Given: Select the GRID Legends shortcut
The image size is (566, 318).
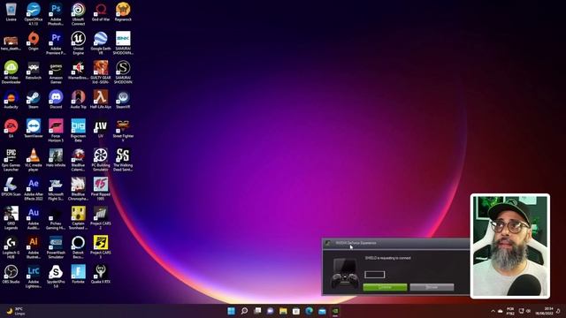Looking at the screenshot, I should point(11,218).
